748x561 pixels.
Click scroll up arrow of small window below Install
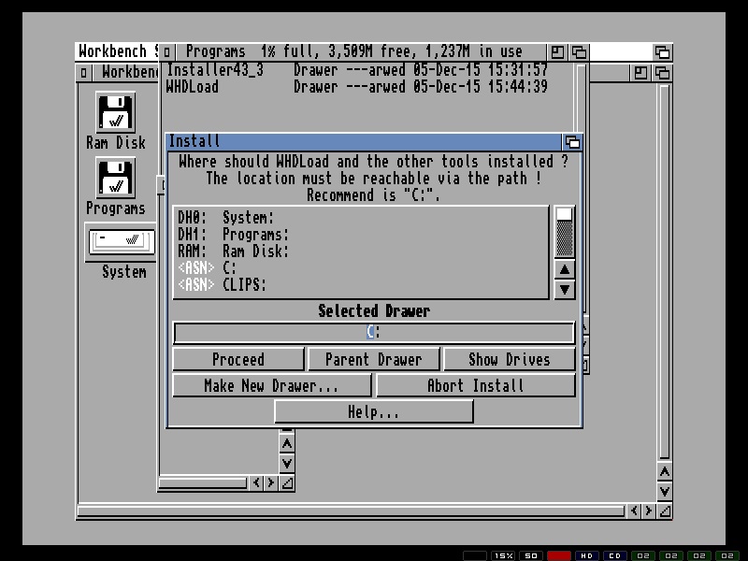pos(287,444)
